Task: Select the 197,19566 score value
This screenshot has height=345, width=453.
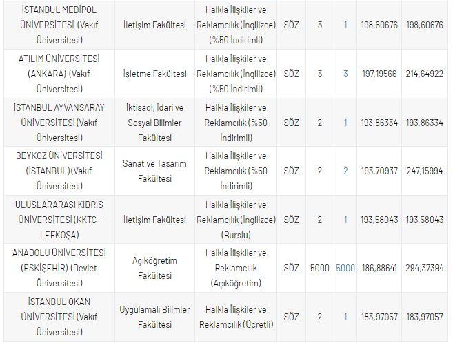Action: (x=379, y=74)
